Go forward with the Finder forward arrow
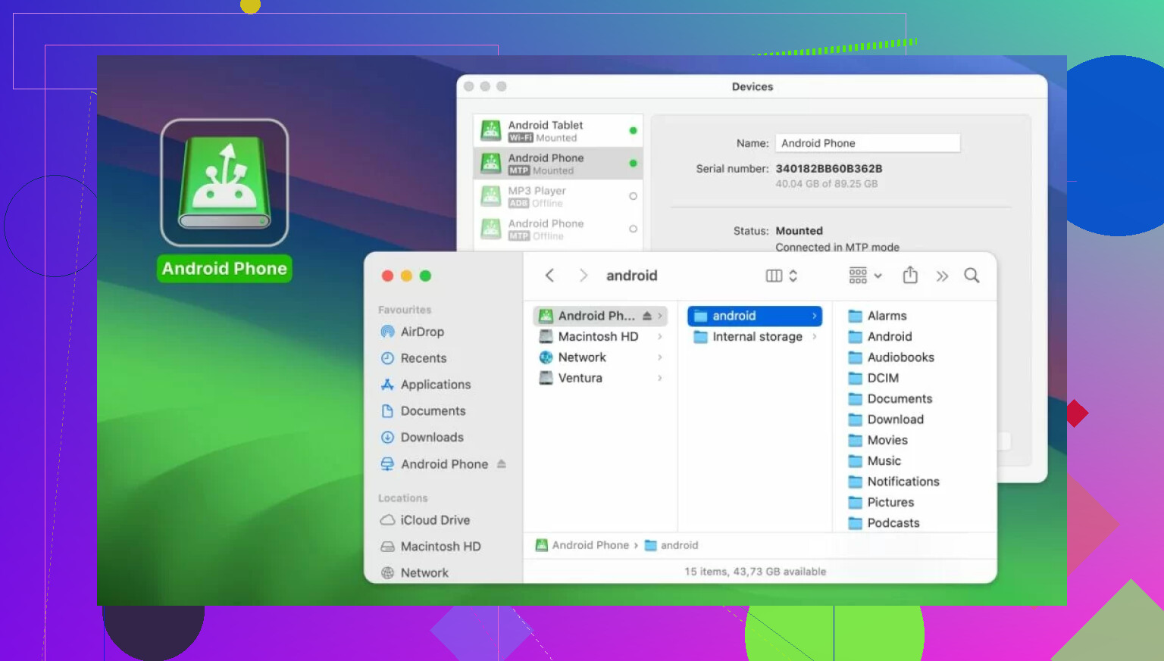 (x=583, y=276)
